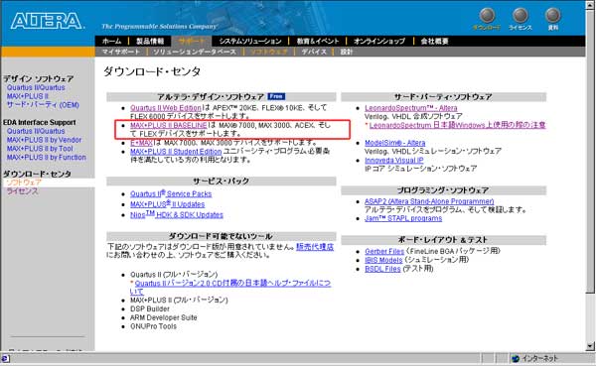Select the ソフトウェア submenu item
Screen dimensions: 596x366
pos(269,52)
